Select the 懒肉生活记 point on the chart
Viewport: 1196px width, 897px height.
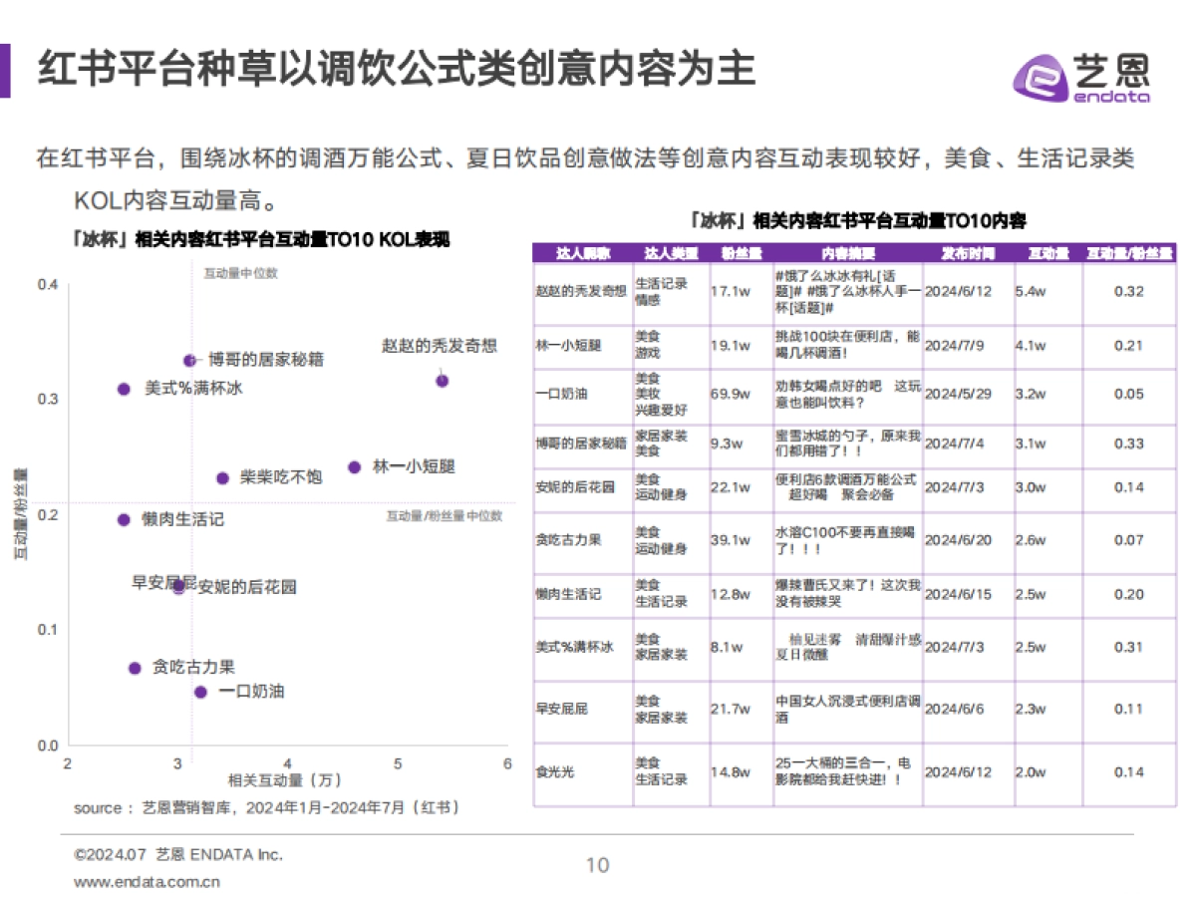coord(122,519)
